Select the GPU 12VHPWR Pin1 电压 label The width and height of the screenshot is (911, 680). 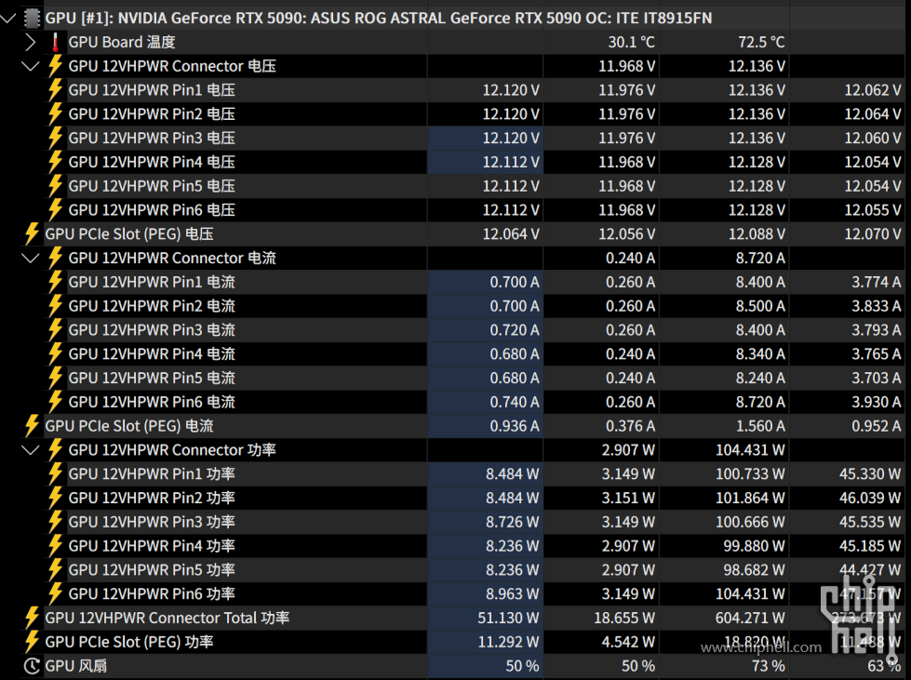[x=152, y=90]
